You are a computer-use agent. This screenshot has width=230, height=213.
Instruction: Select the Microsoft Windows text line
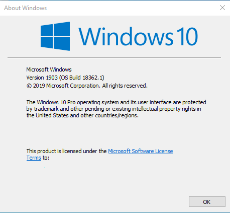coord(49,69)
